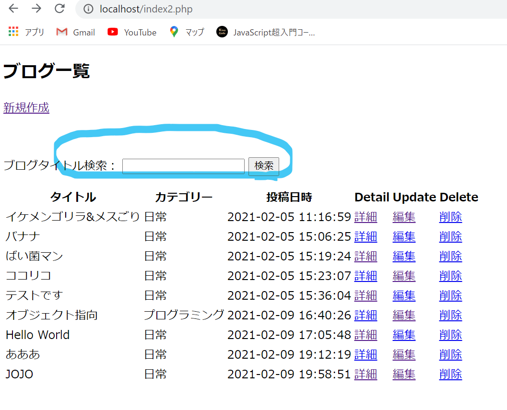Open 詳細 for the Hello World post
Viewport: 507px width, 410px height.
pos(366,335)
